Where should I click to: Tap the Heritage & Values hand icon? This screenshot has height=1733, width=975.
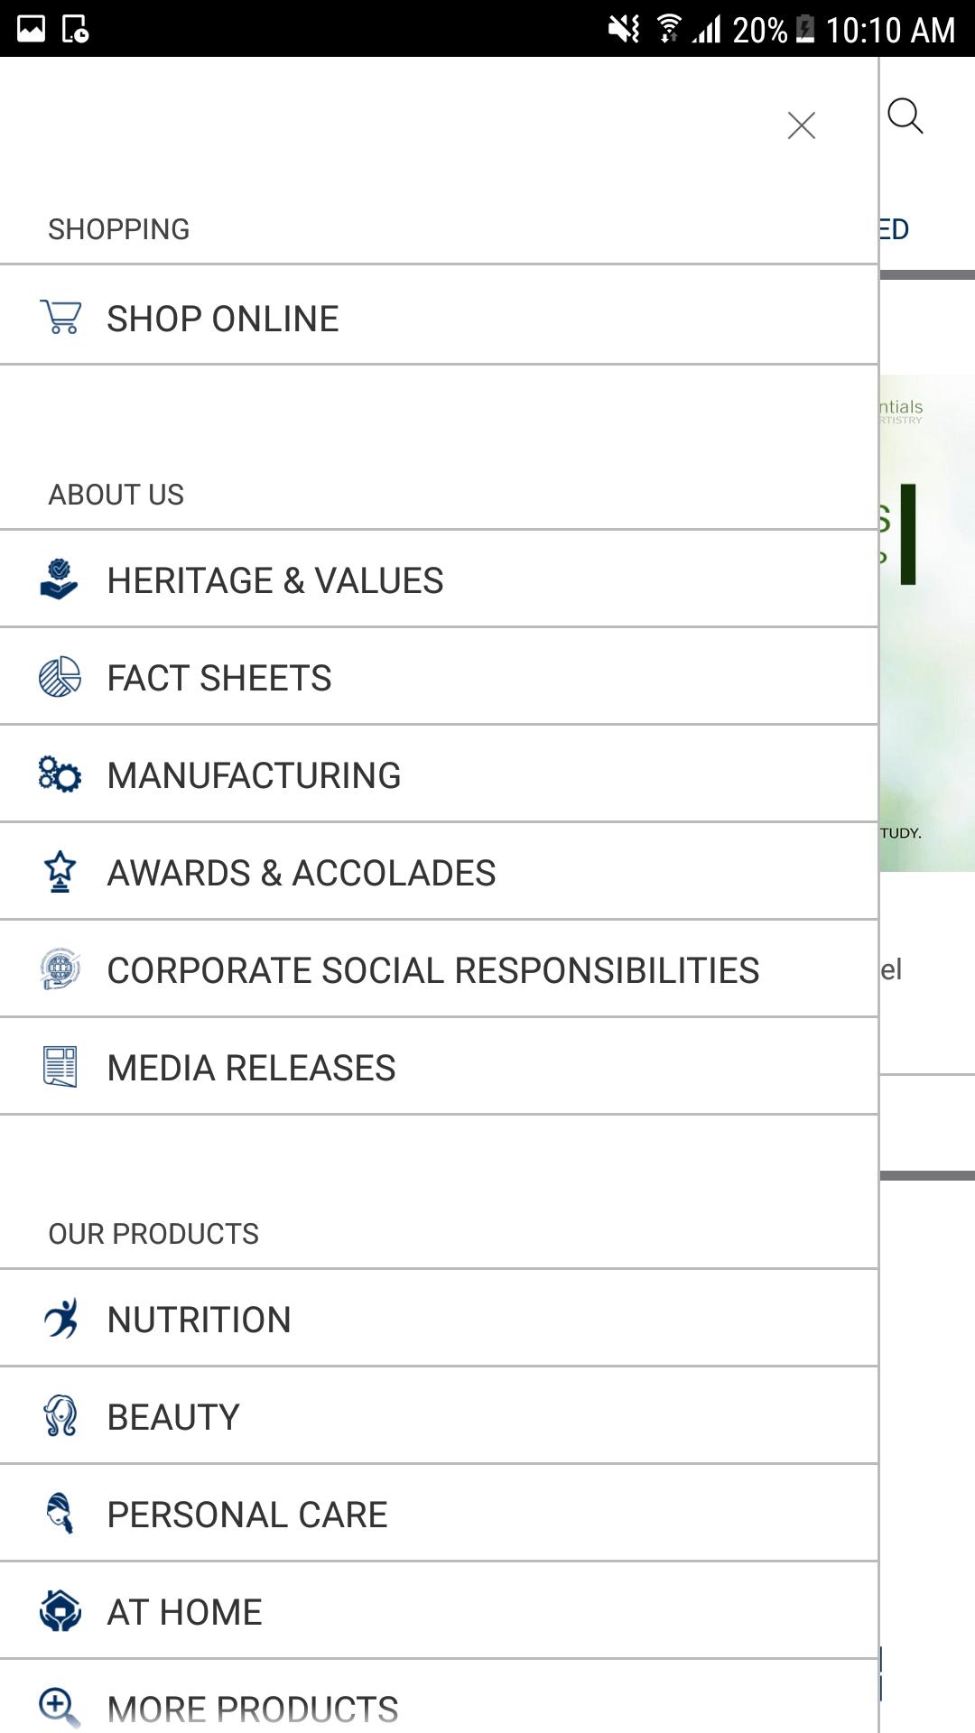coord(60,579)
